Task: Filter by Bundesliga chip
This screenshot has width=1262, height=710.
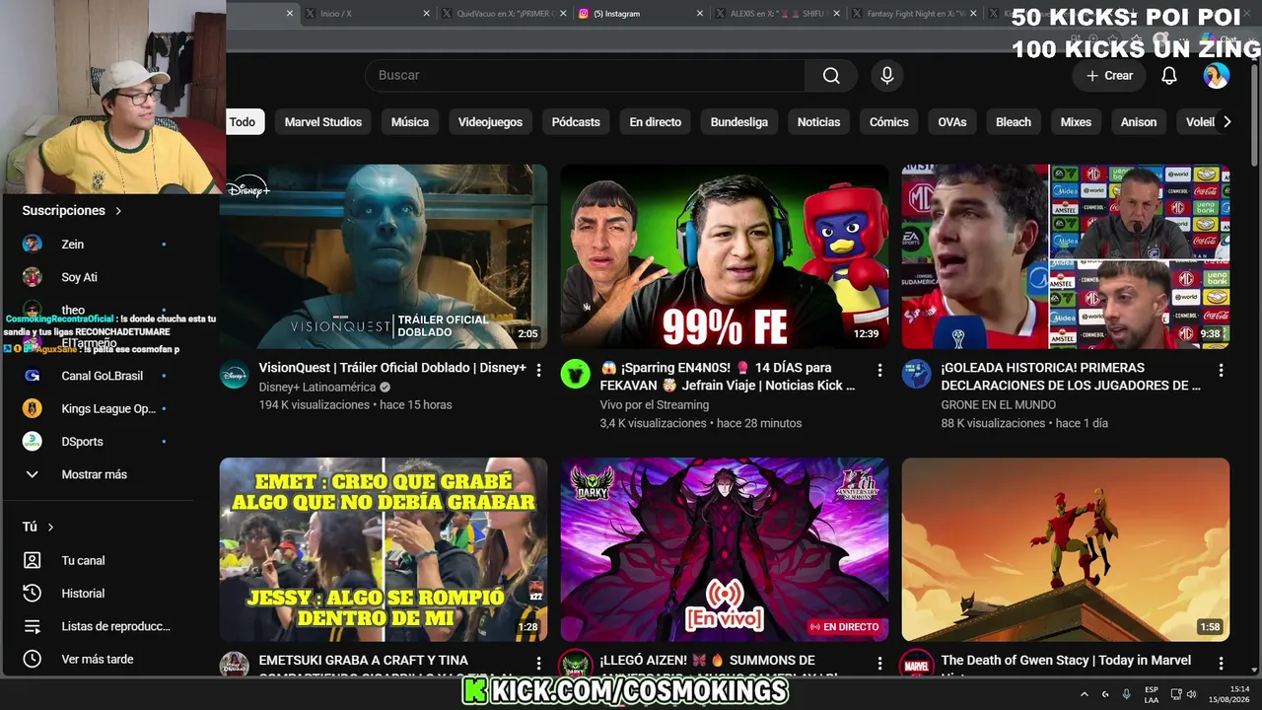Action: point(739,122)
